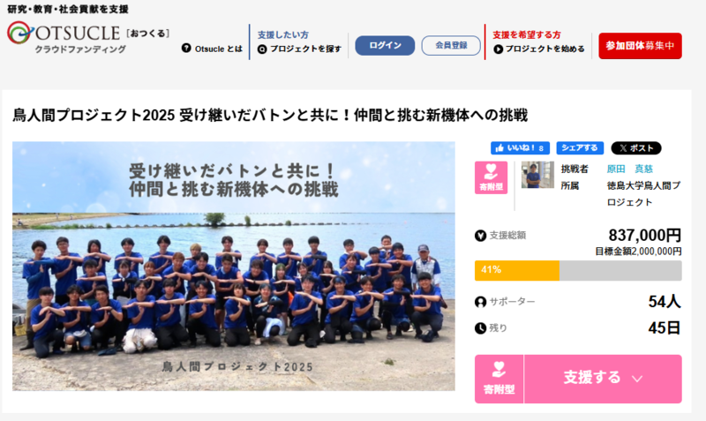Click the 41% funding progress bar

[578, 270]
